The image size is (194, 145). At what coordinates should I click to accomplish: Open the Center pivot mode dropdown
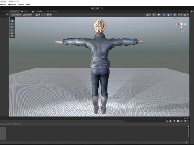(x=17, y=15)
